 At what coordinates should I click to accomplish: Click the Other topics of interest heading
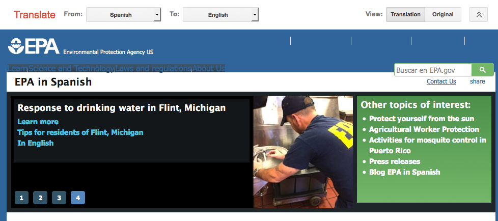click(416, 105)
